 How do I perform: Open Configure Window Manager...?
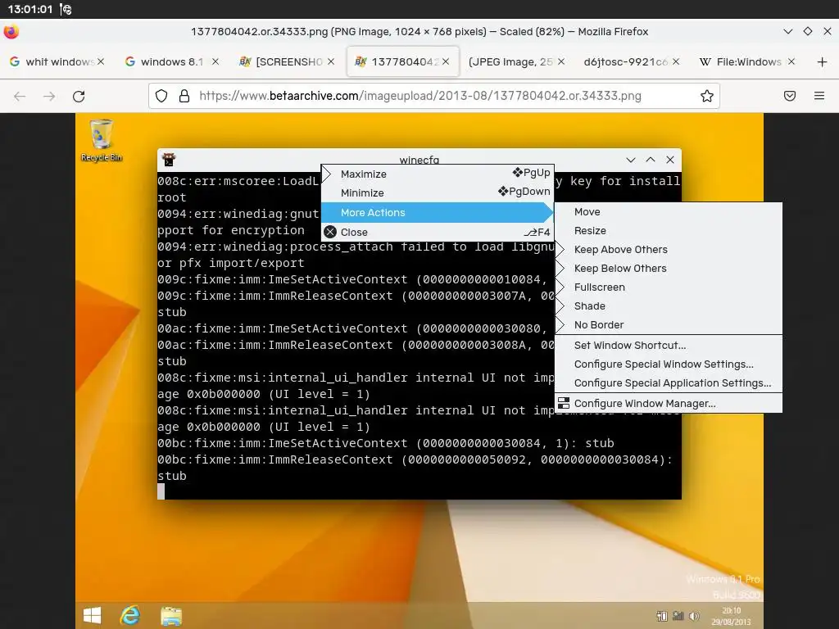click(669, 403)
